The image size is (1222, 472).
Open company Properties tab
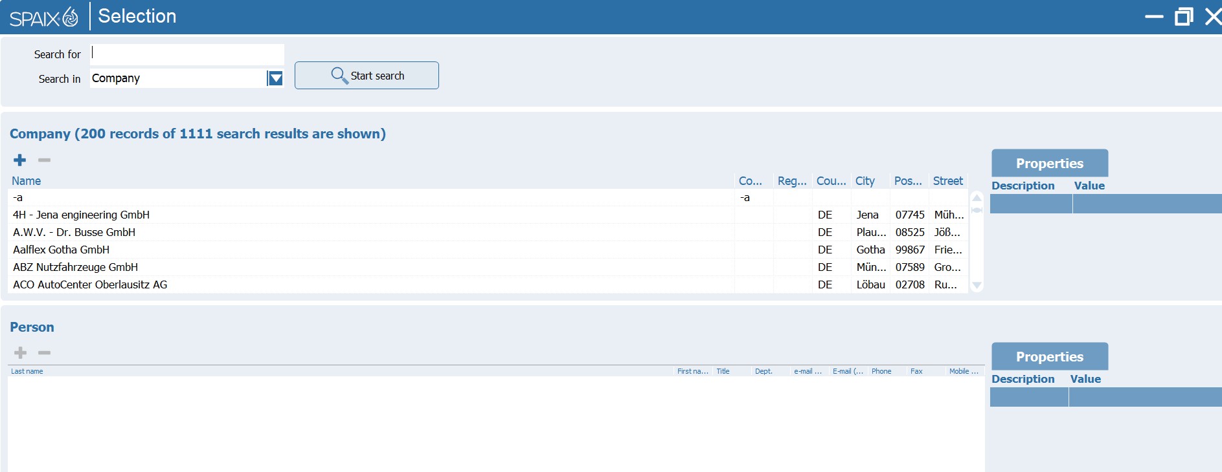click(1049, 164)
